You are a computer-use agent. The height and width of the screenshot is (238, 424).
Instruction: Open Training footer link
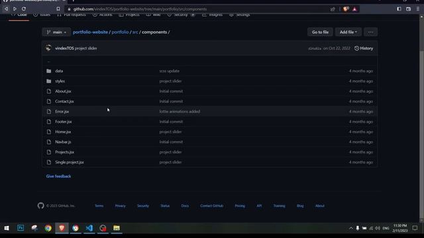click(x=279, y=206)
